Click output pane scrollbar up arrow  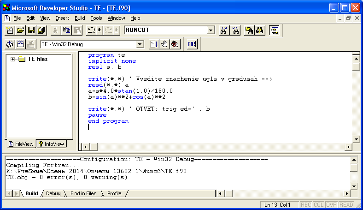[x=354, y=160]
